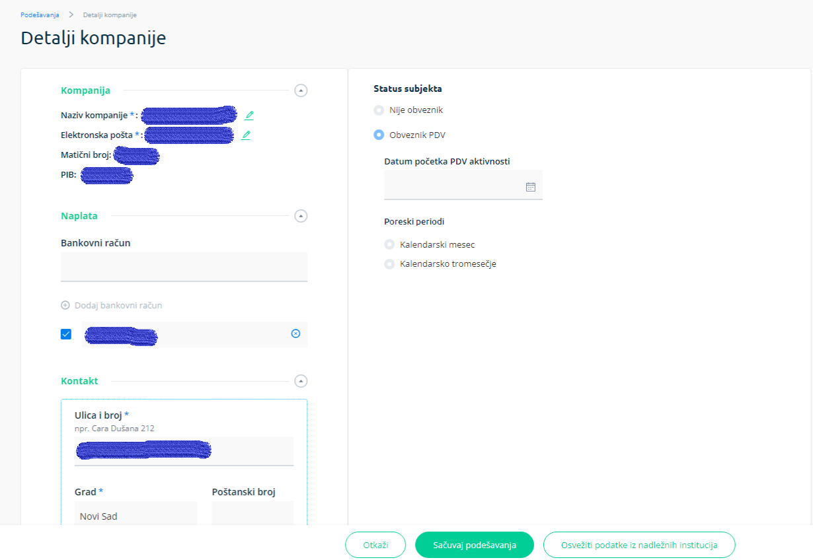The height and width of the screenshot is (560, 813).
Task: Save with Sačuvaj podešavanja button
Action: coord(474,545)
